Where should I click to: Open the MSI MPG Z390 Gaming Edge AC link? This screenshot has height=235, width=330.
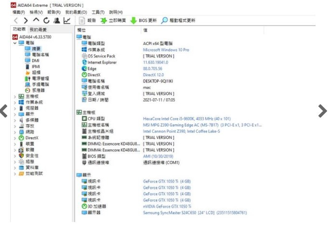(202, 125)
